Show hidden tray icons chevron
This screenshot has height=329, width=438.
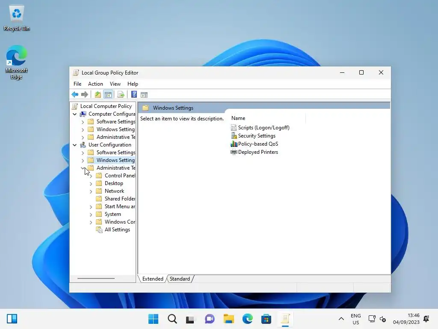point(341,319)
